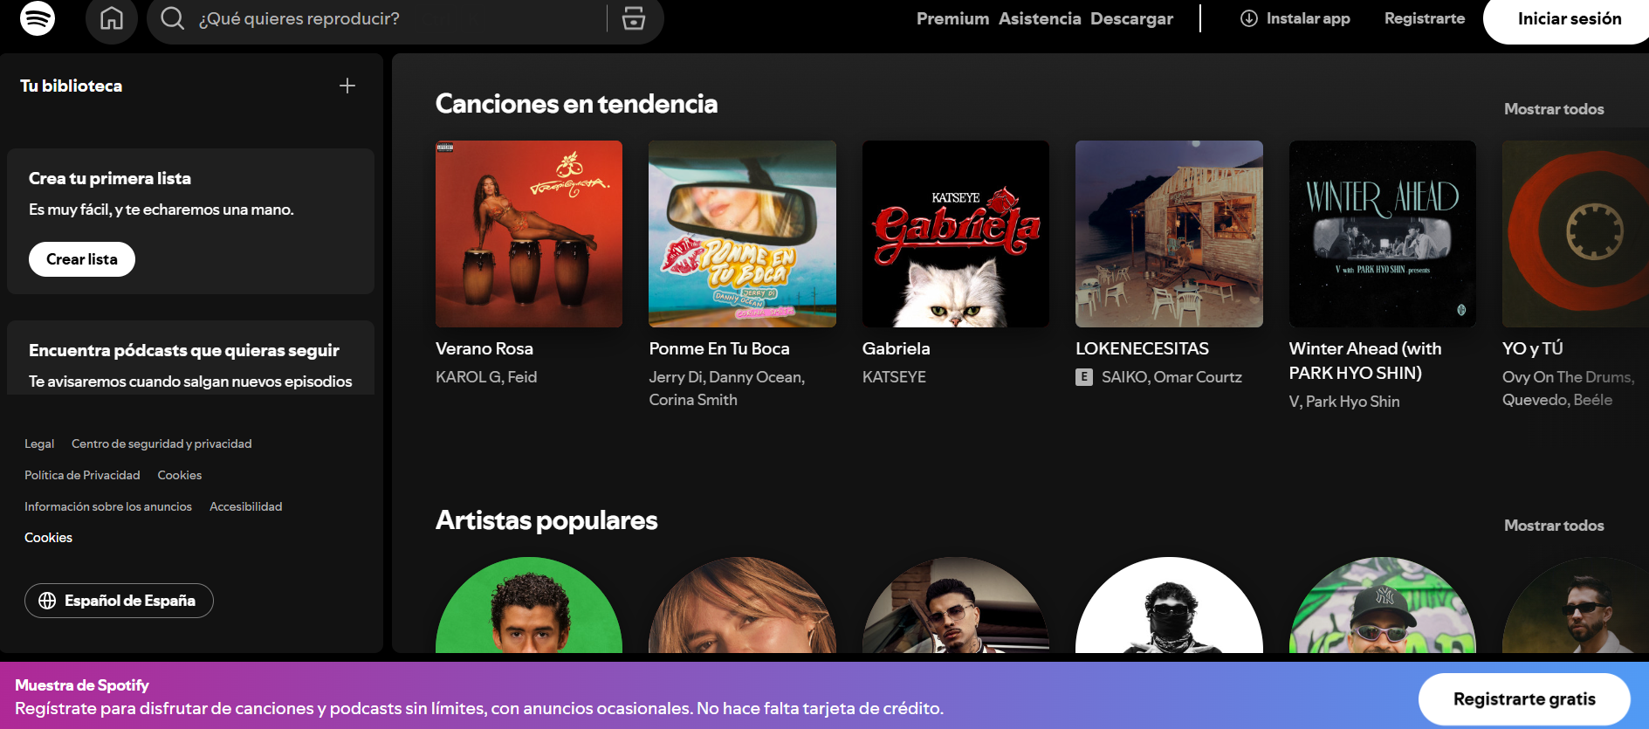Click explicit E badge on LOKENECESITAS
The width and height of the screenshot is (1649, 729).
point(1084,377)
